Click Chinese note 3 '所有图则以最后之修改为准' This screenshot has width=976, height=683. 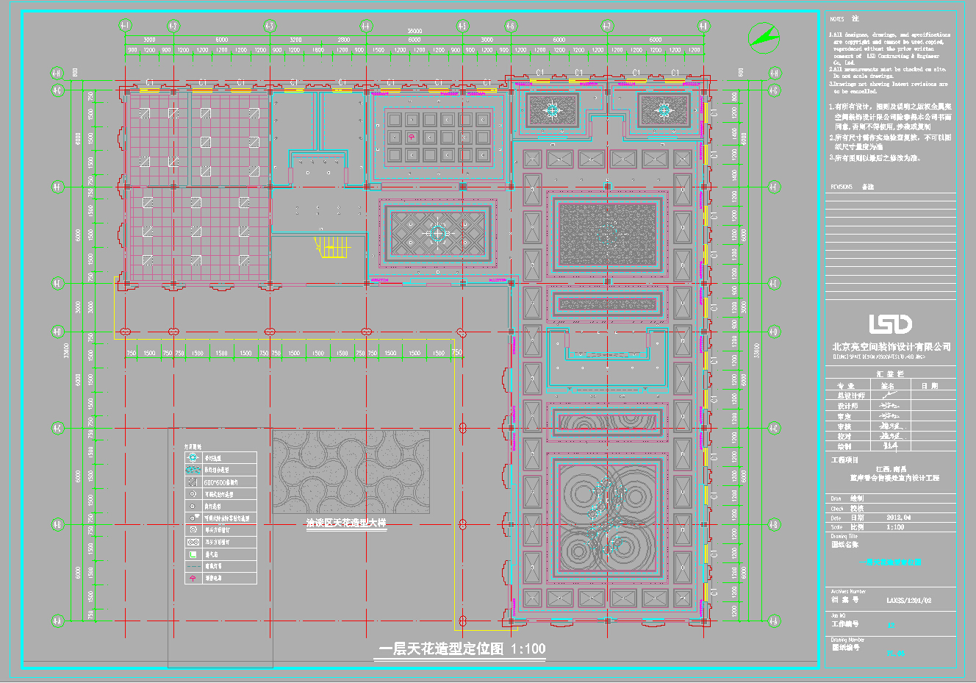point(875,158)
